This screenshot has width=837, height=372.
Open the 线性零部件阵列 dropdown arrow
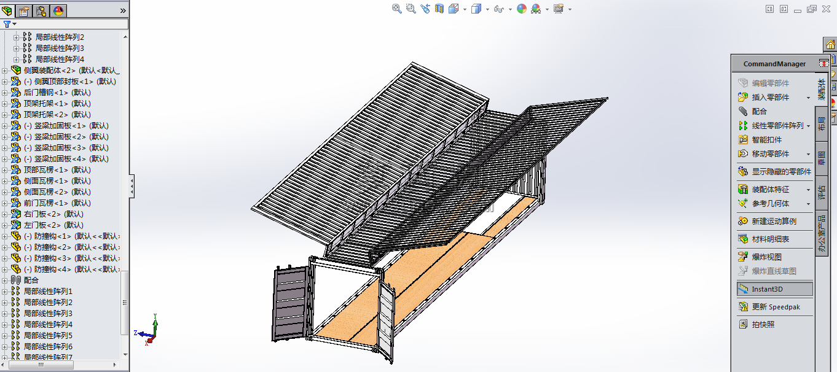point(809,126)
